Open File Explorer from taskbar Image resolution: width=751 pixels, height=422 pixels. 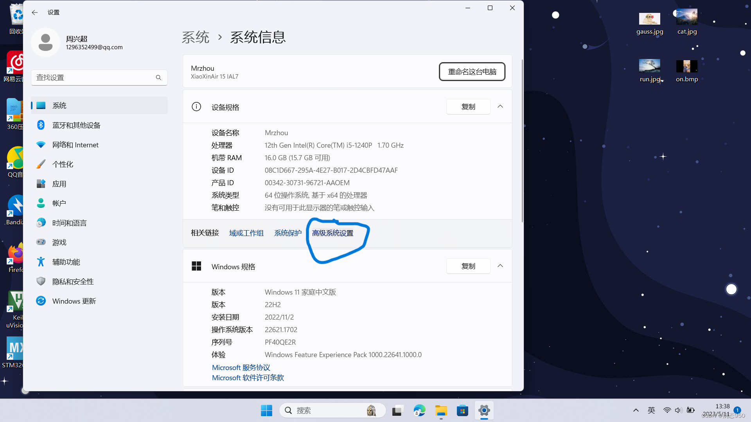441,411
